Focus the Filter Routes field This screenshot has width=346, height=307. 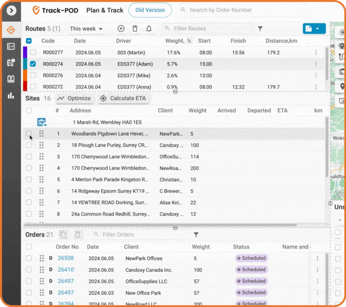pos(207,28)
